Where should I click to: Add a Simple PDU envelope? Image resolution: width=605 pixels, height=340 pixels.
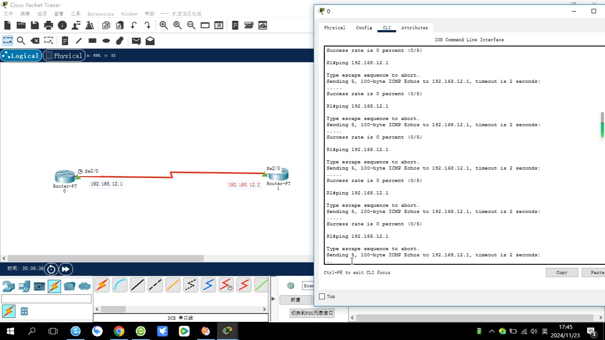pos(136,41)
